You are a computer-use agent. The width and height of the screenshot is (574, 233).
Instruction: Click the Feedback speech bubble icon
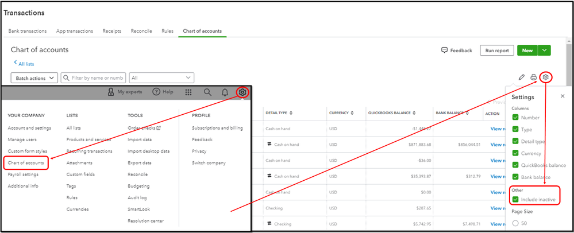click(444, 50)
